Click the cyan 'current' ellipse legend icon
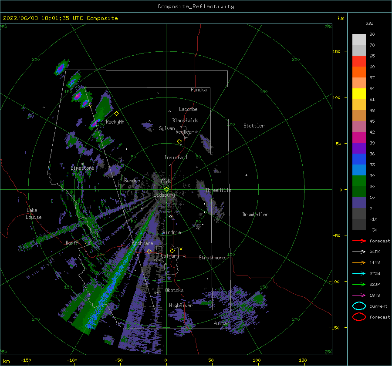The image size is (392, 366). point(359,306)
